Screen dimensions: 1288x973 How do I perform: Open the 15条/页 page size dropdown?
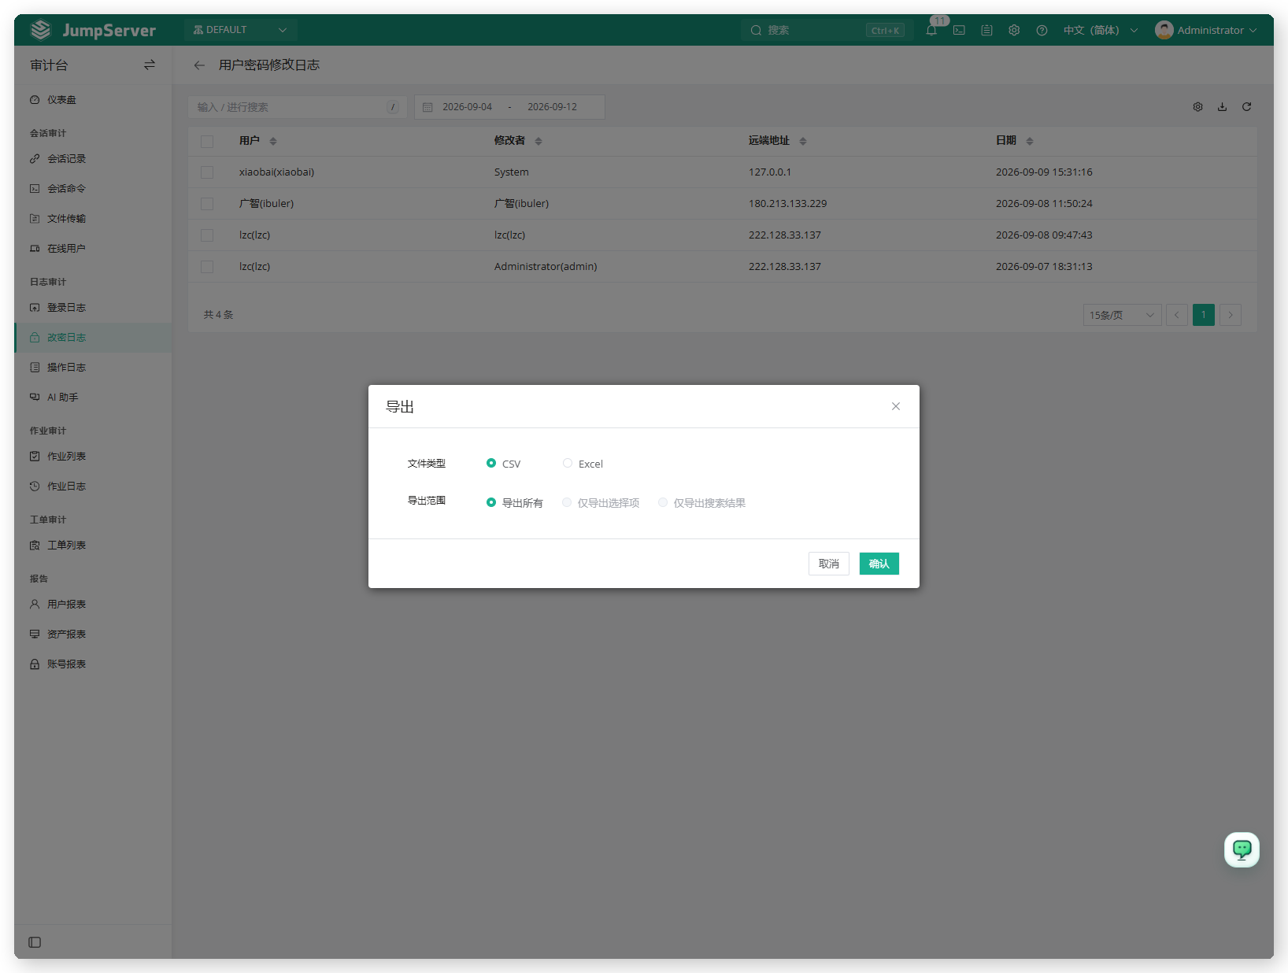click(x=1122, y=315)
